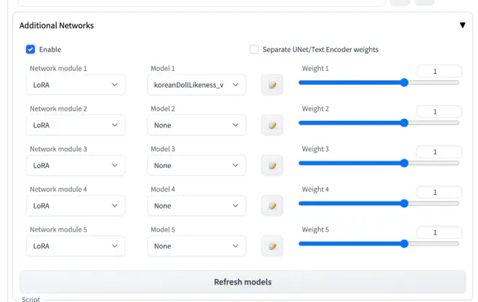Open the Model 4 None dropdown

point(196,206)
